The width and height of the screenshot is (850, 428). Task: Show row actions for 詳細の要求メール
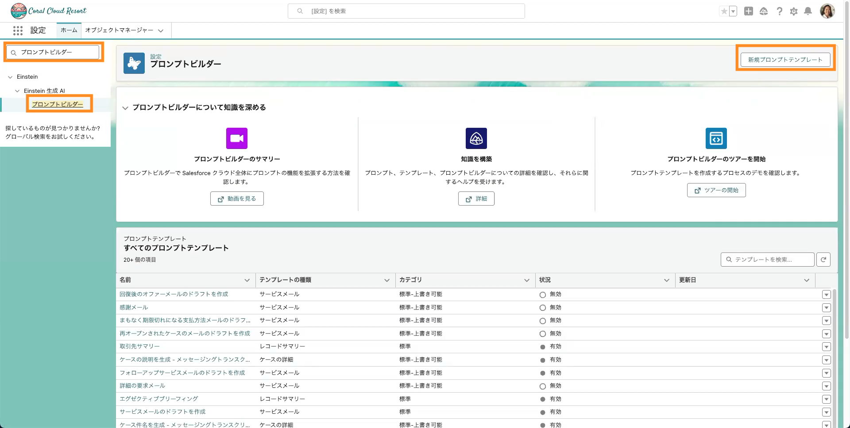pyautogui.click(x=826, y=386)
